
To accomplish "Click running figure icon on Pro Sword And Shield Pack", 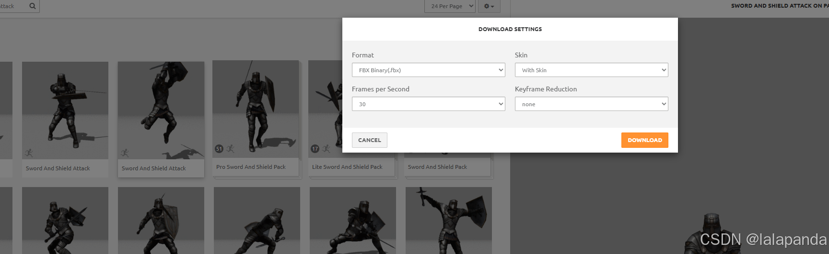I will 231,149.
